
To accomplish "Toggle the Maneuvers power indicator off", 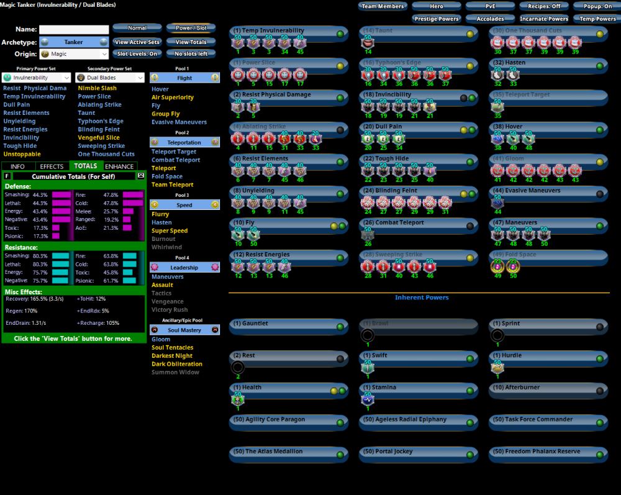I will coord(600,226).
